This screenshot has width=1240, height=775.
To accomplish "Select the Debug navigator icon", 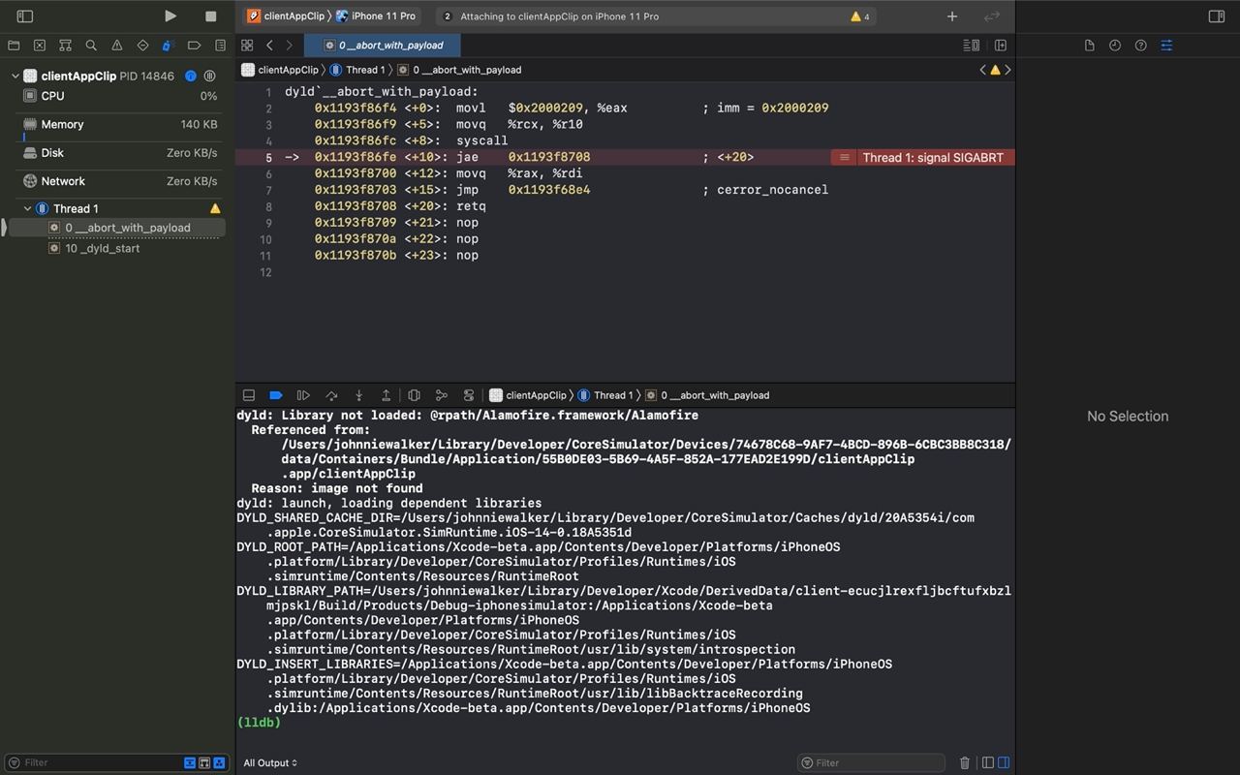I will coord(168,46).
